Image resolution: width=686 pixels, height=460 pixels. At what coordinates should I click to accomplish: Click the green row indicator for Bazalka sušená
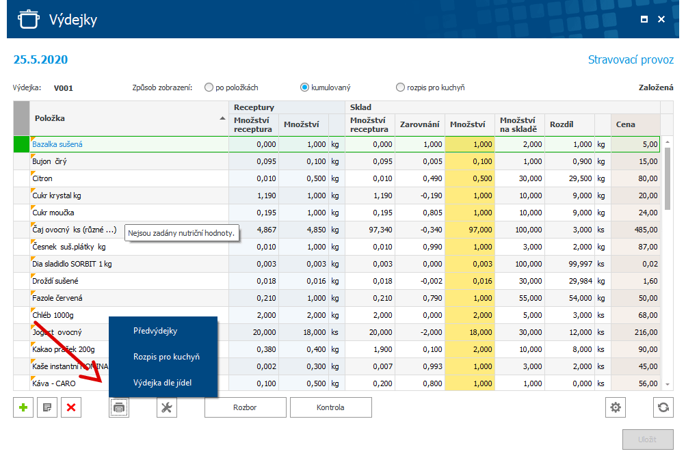click(21, 144)
